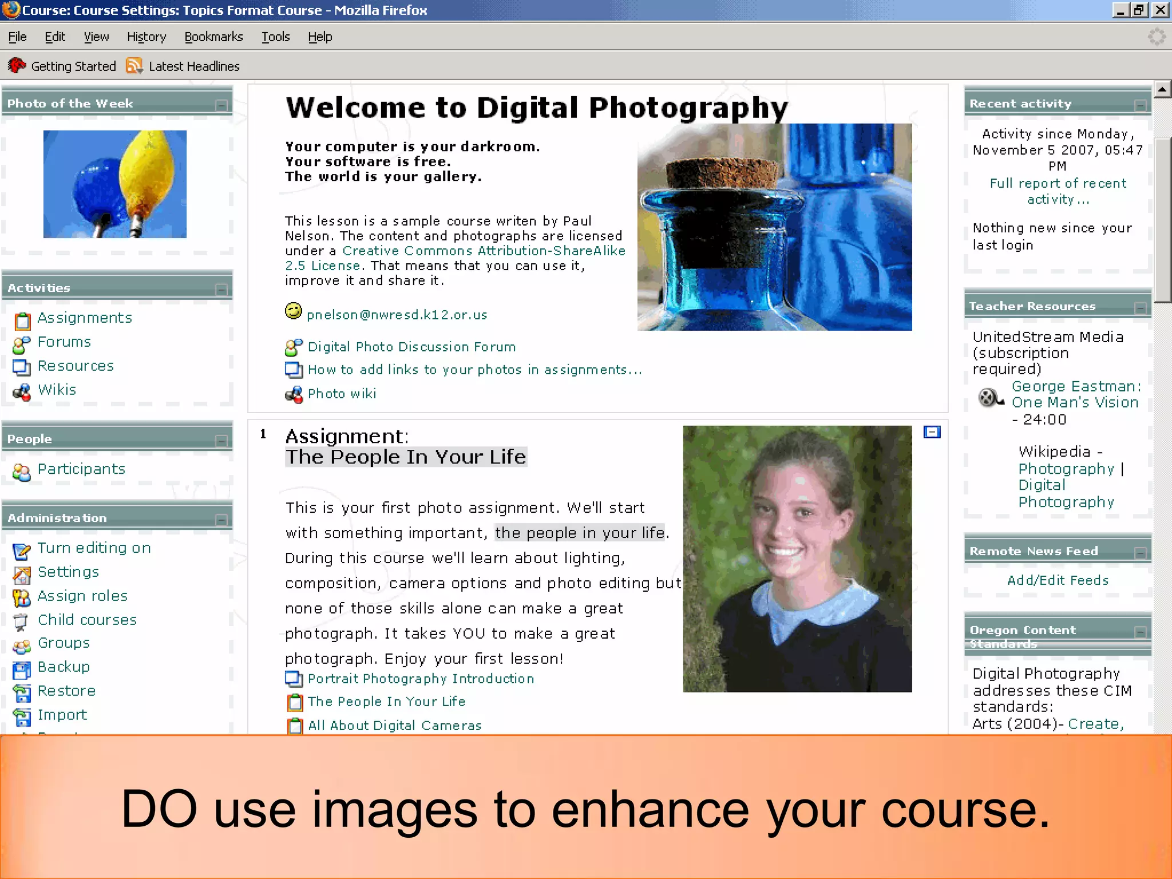Collapse the Activities block
Viewport: 1172px width, 879px height.
coord(221,290)
